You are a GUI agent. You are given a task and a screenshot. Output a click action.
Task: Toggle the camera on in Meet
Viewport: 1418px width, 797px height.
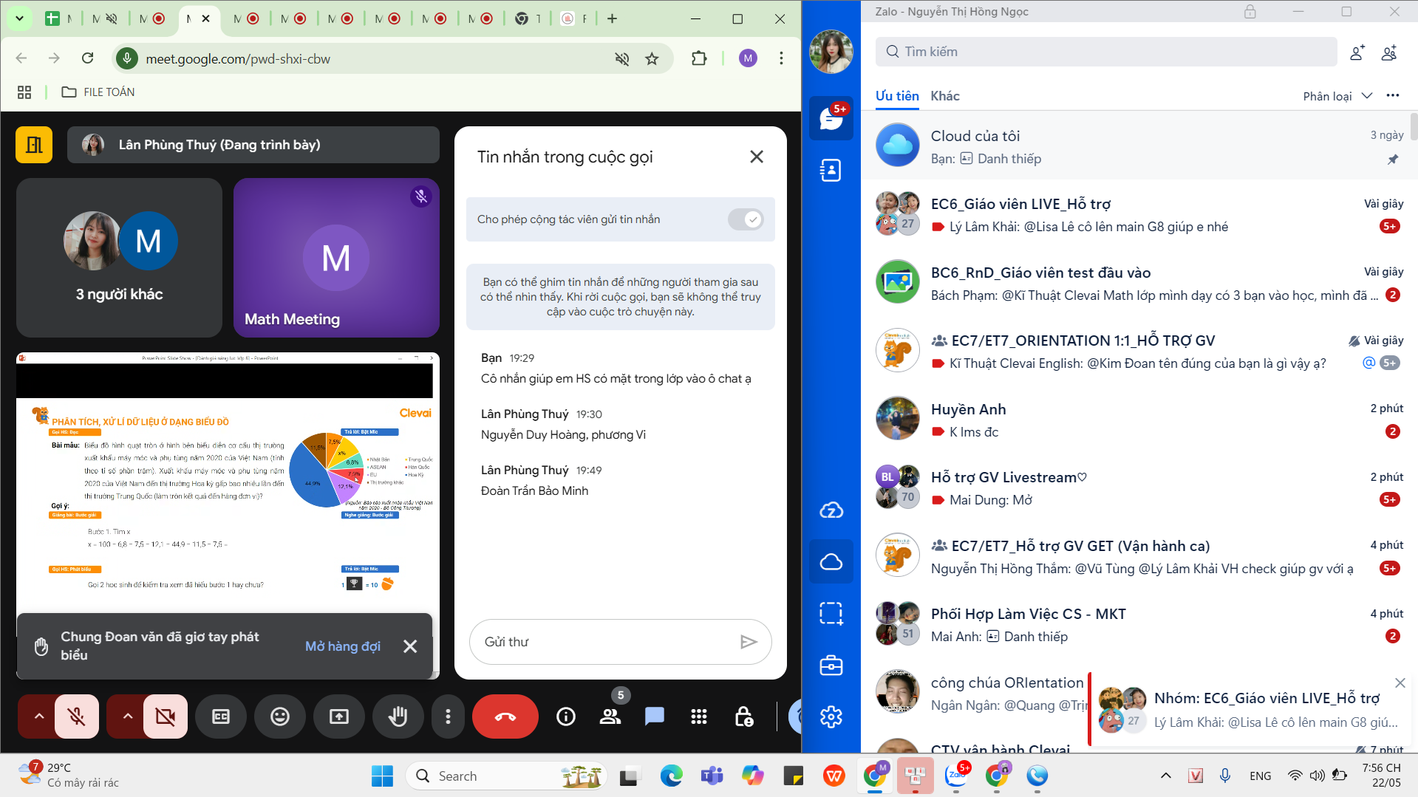click(x=166, y=716)
